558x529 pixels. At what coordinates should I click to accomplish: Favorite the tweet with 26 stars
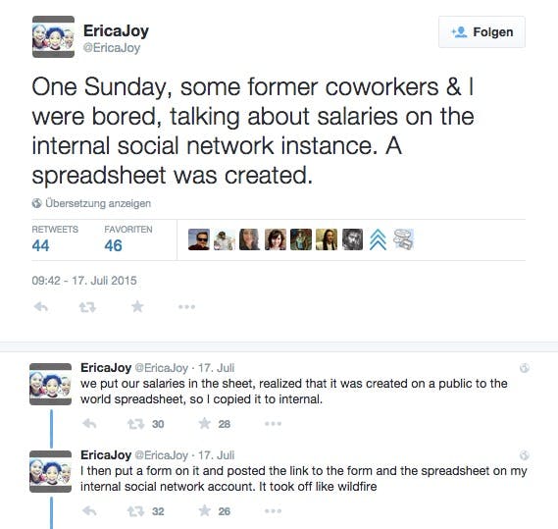click(x=205, y=510)
